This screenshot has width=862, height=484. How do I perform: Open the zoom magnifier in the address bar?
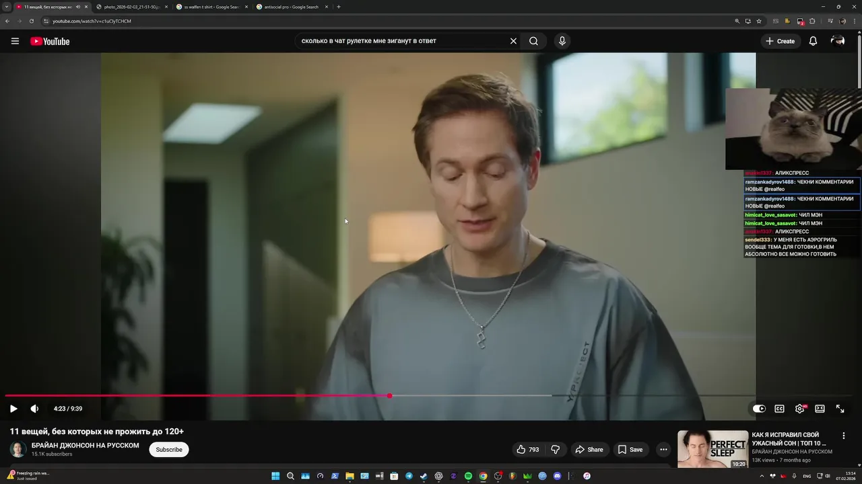[x=737, y=21]
